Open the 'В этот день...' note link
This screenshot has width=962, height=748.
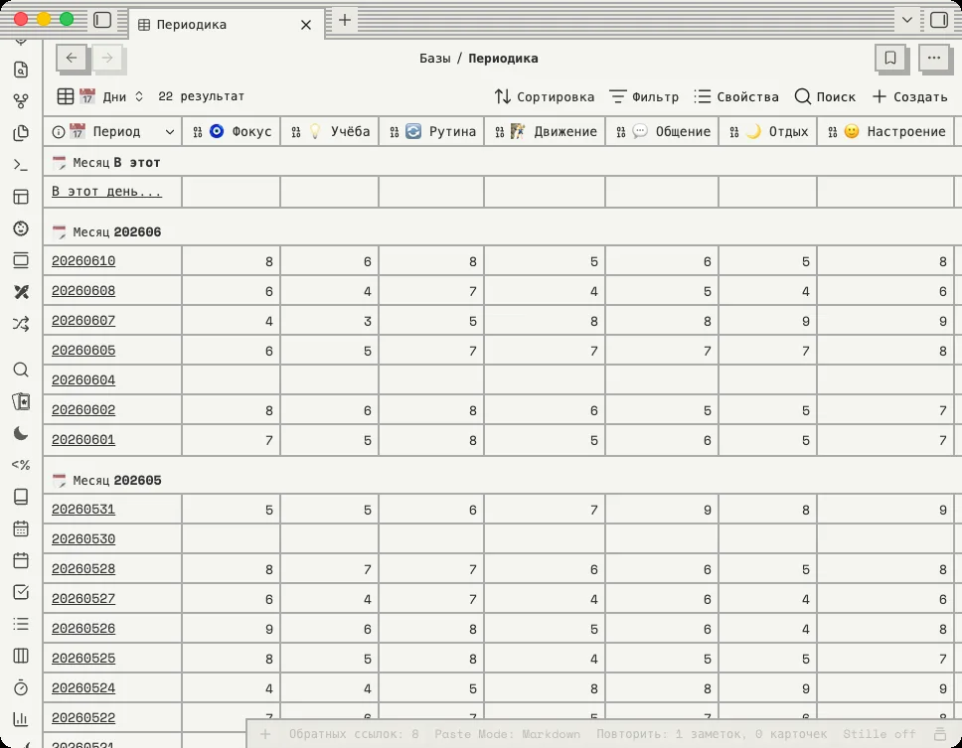click(106, 192)
